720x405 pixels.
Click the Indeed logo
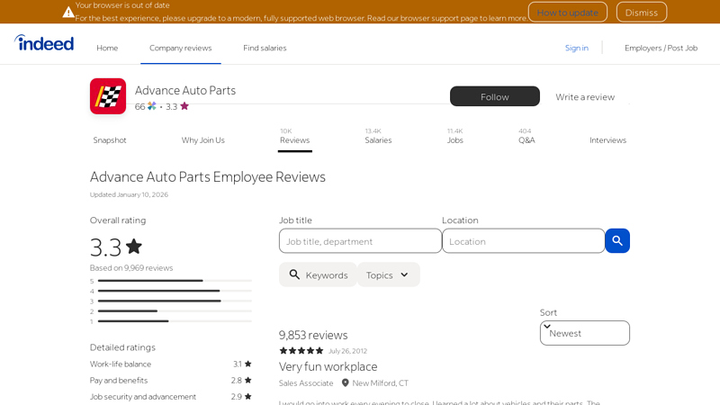pyautogui.click(x=44, y=43)
